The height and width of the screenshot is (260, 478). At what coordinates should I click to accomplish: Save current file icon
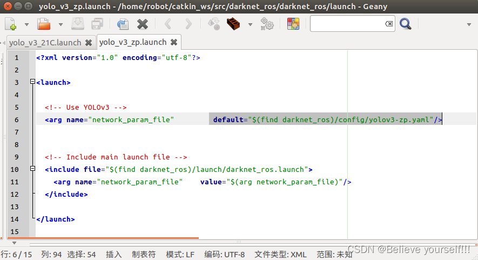[78, 24]
